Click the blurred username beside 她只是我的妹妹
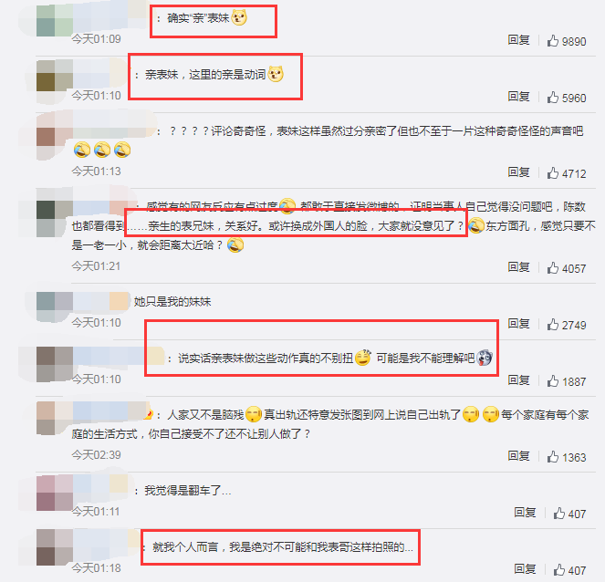Screen dimensions: 605x582 click(x=101, y=301)
